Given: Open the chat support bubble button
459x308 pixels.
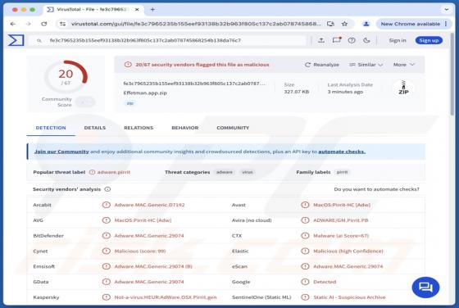Looking at the screenshot, I should pyautogui.click(x=425, y=288).
